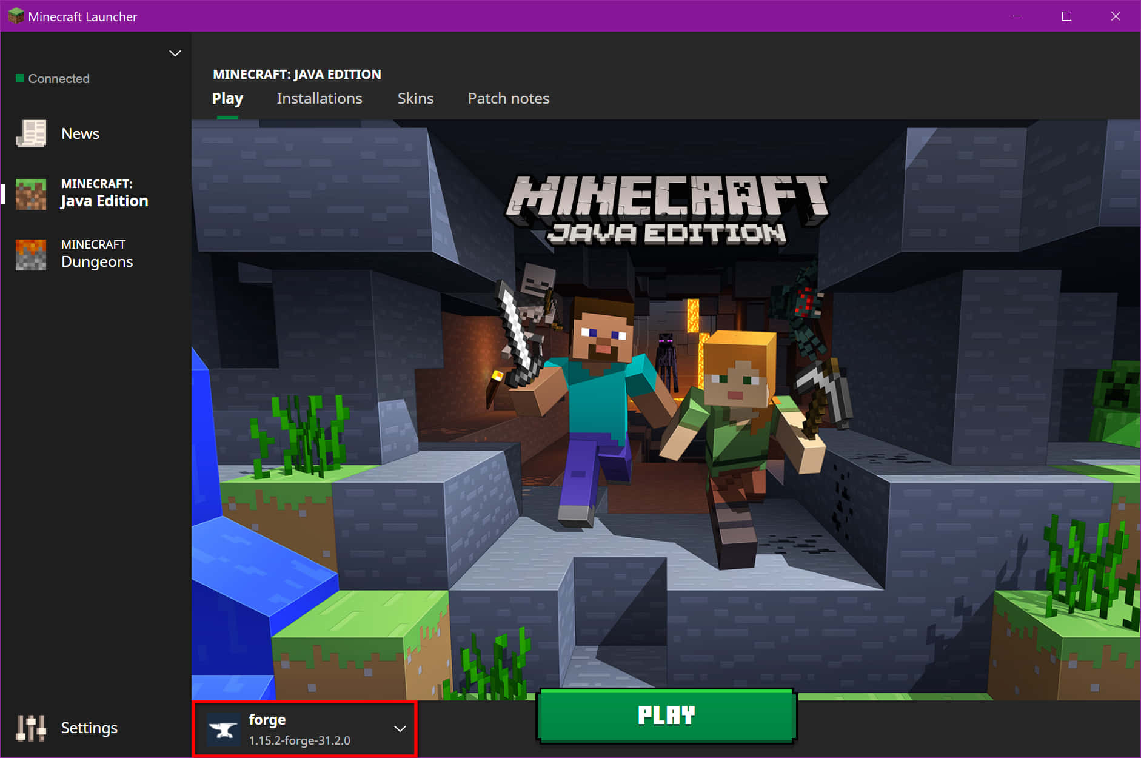
Task: Click the forge anvil icon
Action: point(223,729)
